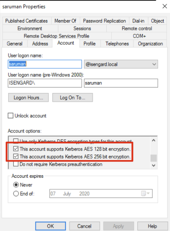This screenshot has width=170, height=231.
Task: Check the Unlock account box
Action: (10, 116)
